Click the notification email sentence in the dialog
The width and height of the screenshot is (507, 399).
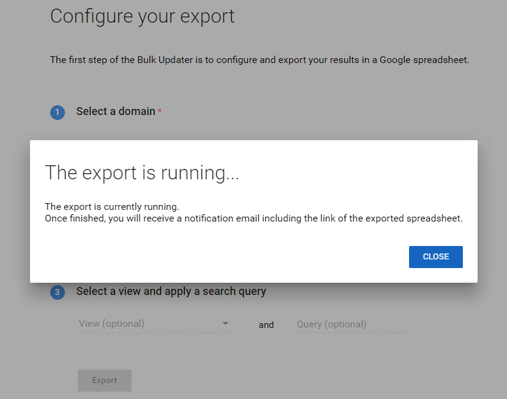click(x=254, y=218)
